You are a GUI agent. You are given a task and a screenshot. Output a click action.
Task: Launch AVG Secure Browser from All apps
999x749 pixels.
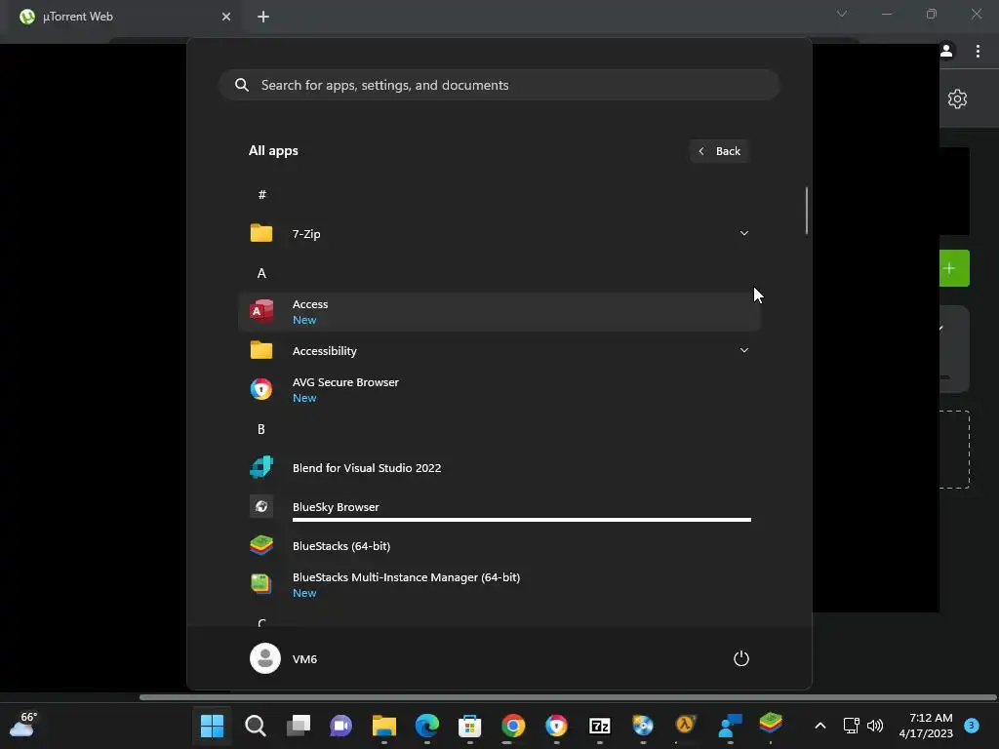[x=499, y=389]
